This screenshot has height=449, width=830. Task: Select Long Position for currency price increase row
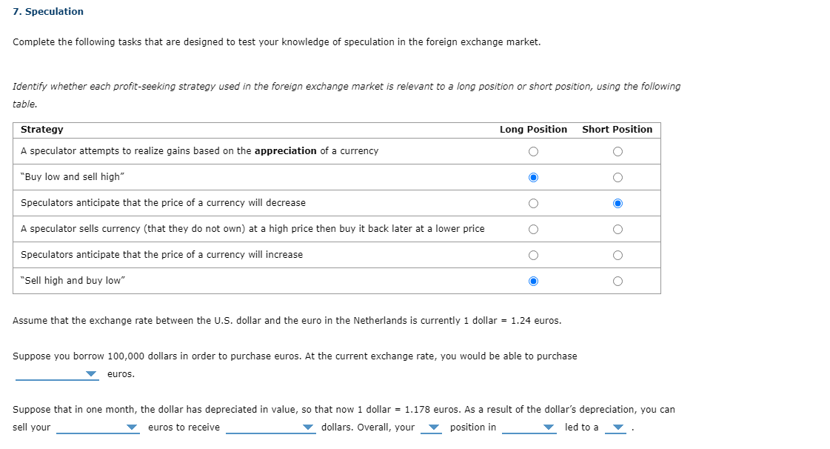[533, 255]
